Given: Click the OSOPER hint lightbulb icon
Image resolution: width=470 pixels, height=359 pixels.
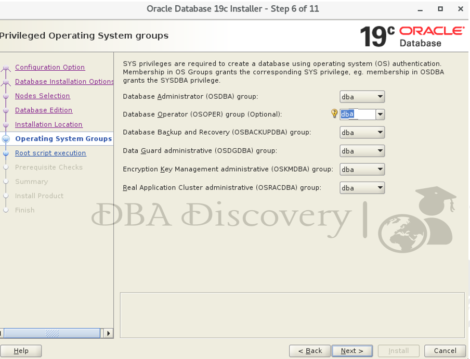Looking at the screenshot, I should click(x=334, y=113).
